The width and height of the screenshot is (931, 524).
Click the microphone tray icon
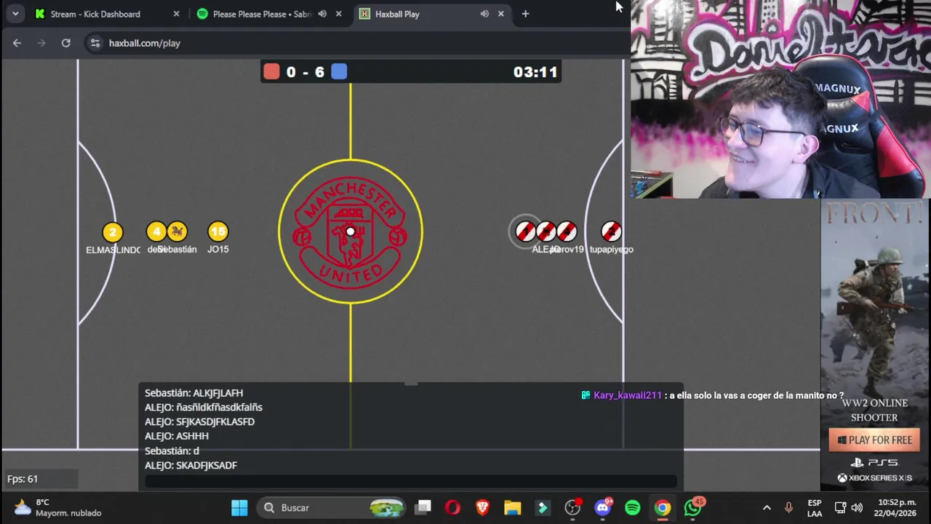coord(788,508)
